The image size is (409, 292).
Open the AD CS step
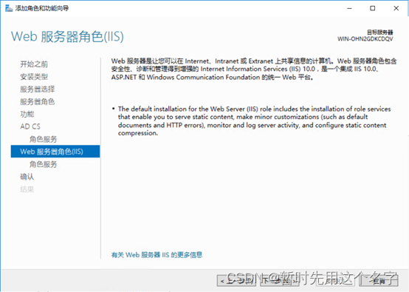point(30,126)
